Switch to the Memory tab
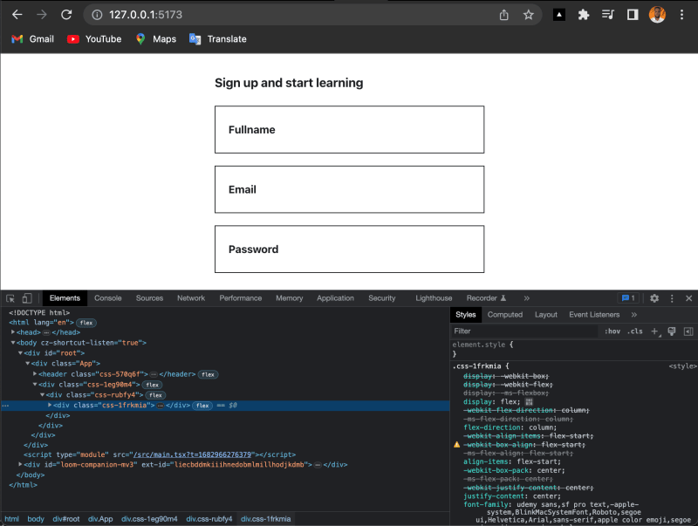 click(x=290, y=298)
